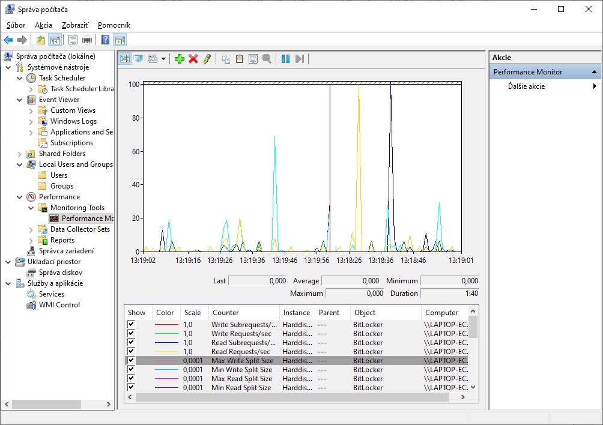Image resolution: width=603 pixels, height=425 pixels.
Task: Select Správca zariadení in the tree
Action: [66, 251]
